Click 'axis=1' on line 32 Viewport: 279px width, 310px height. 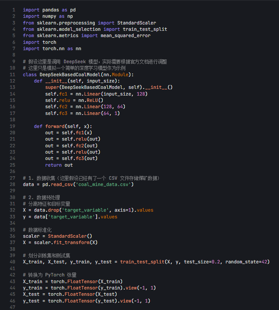[x=123, y=210]
